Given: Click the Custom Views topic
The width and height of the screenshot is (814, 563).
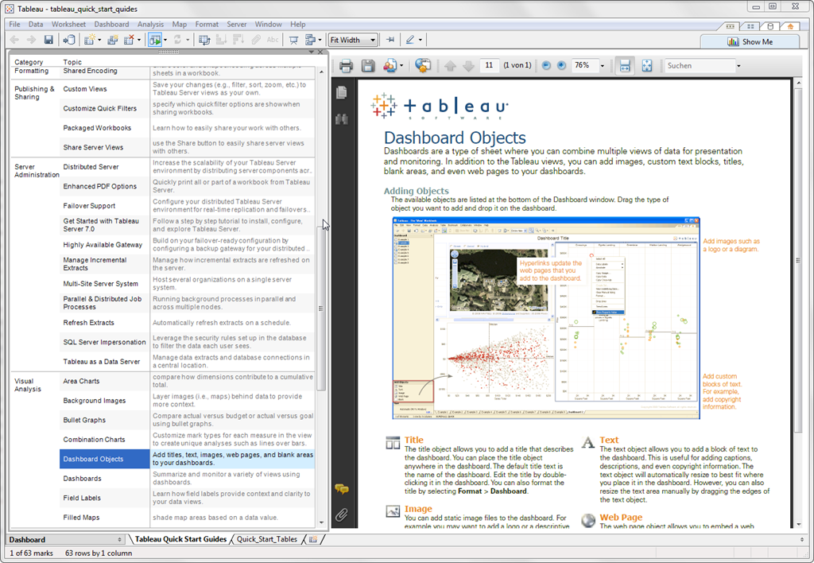Looking at the screenshot, I should (85, 89).
